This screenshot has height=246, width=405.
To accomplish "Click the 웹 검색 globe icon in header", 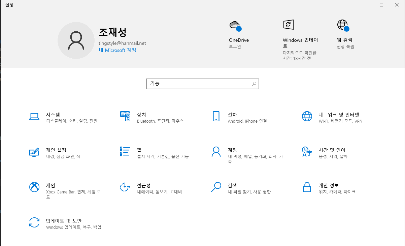I will (x=343, y=25).
